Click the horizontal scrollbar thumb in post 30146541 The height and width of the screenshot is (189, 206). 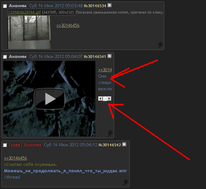pyautogui.click(x=105, y=99)
